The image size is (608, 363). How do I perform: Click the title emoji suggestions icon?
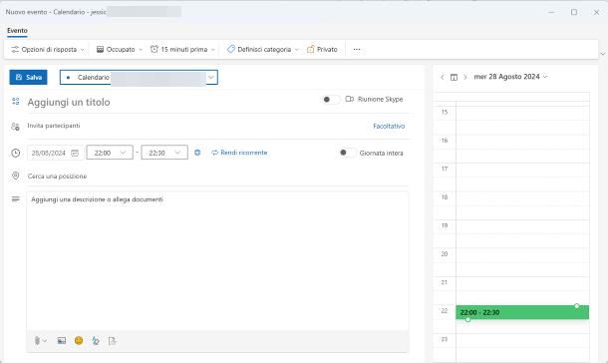tap(16, 102)
